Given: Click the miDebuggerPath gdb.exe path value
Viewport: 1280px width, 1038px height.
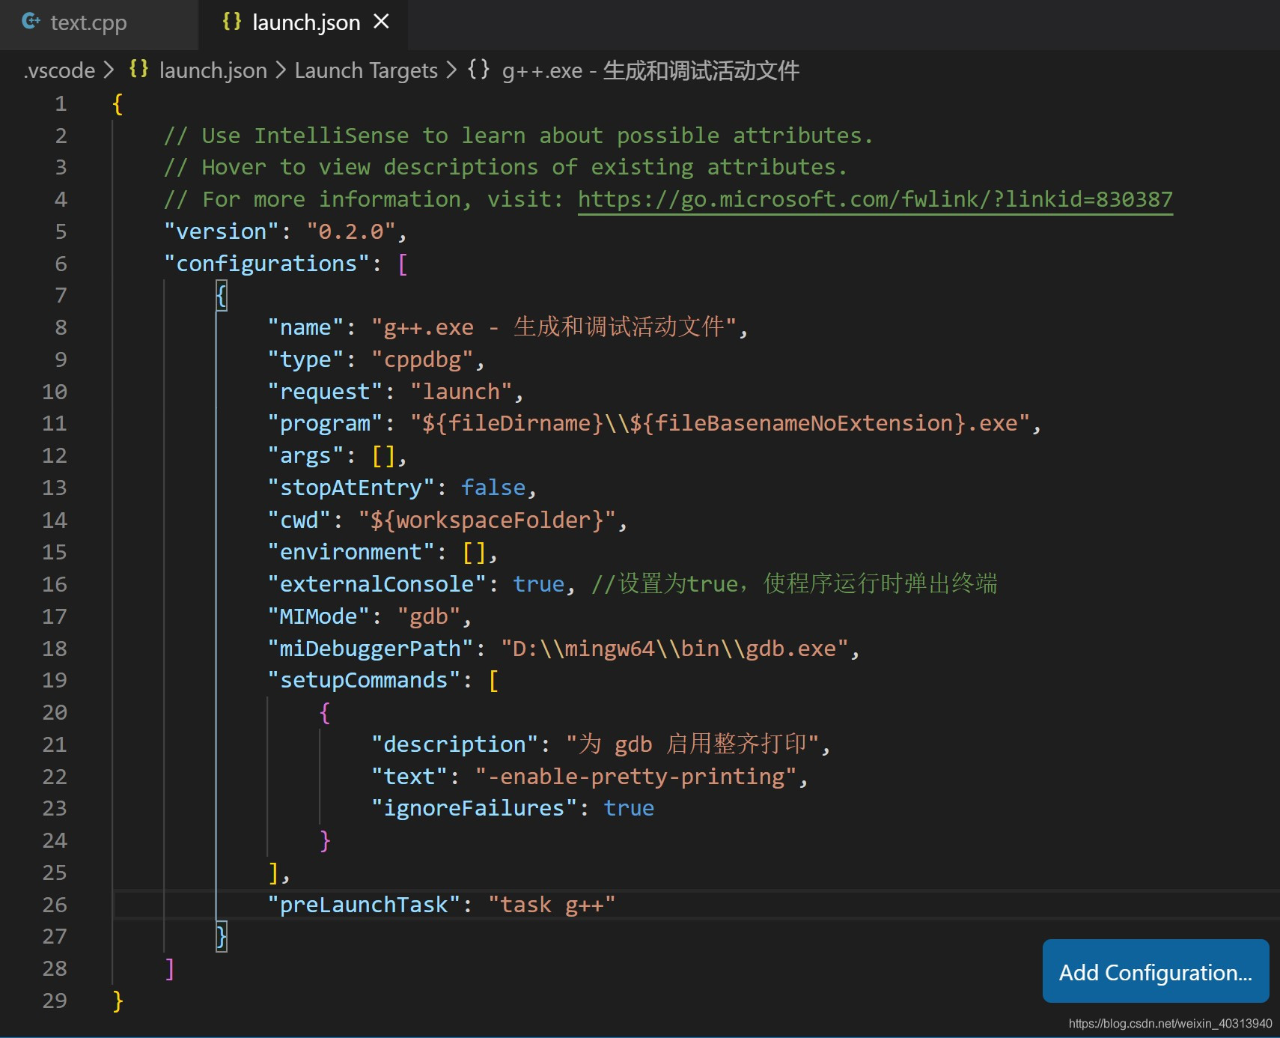Looking at the screenshot, I should pos(674,649).
